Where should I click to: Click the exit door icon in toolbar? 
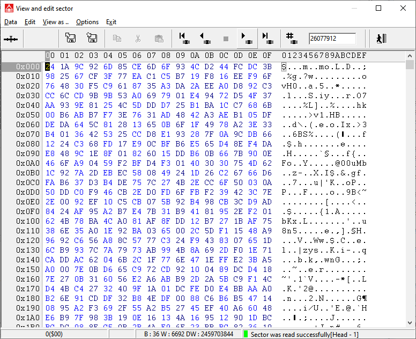(x=382, y=39)
